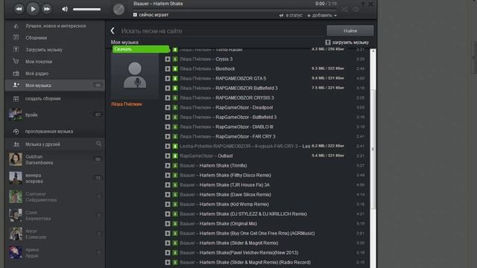Play Harlem Shake (Trimfix)
Image resolution: width=477 pixels, height=268 pixels.
(x=168, y=165)
